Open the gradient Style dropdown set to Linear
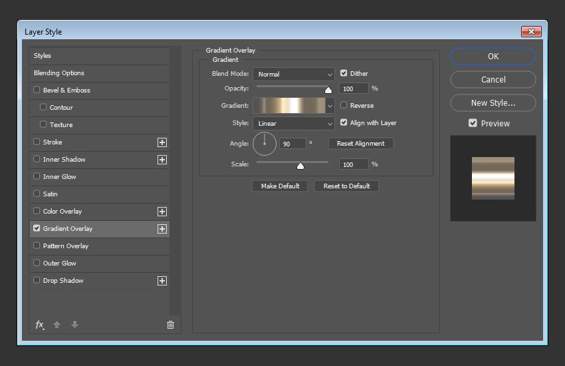The width and height of the screenshot is (565, 366). [x=293, y=123]
